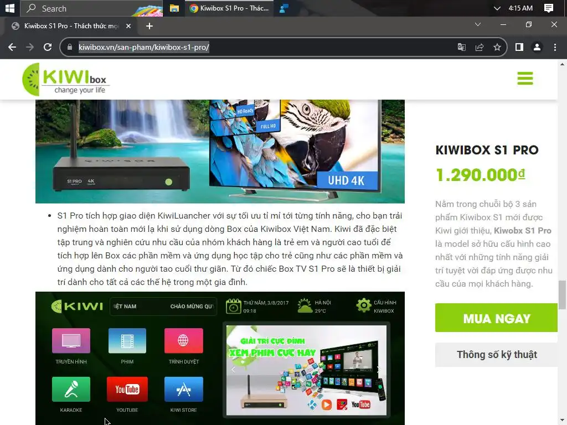Click the page scrollbar thumb
The height and width of the screenshot is (425, 567).
[562, 294]
